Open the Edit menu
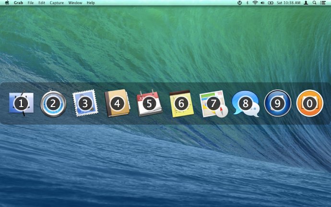 pos(42,3)
